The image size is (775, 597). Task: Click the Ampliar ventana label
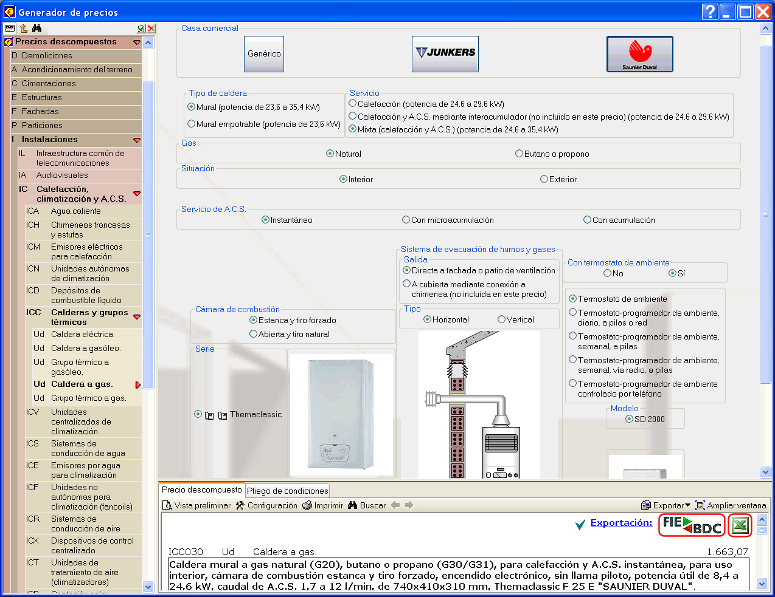[737, 505]
